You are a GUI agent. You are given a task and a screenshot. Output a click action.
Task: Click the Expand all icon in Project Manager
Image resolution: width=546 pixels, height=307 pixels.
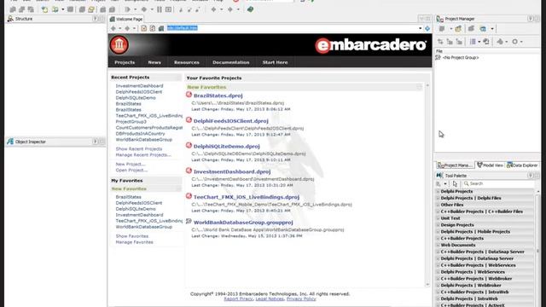(x=450, y=42)
